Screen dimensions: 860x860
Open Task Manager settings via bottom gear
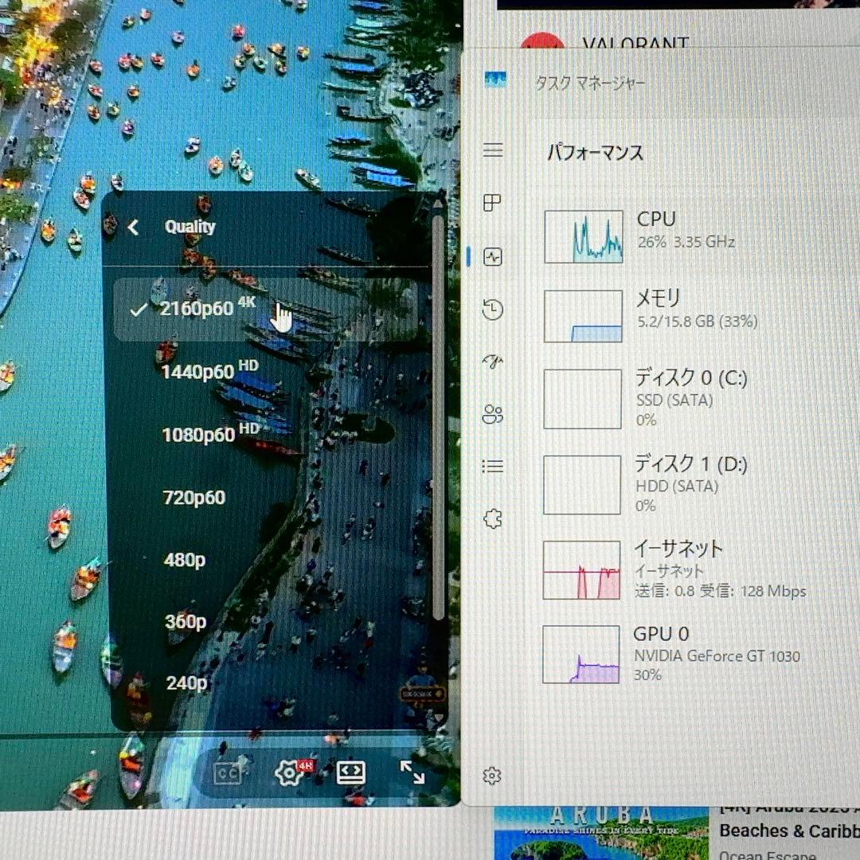click(494, 775)
